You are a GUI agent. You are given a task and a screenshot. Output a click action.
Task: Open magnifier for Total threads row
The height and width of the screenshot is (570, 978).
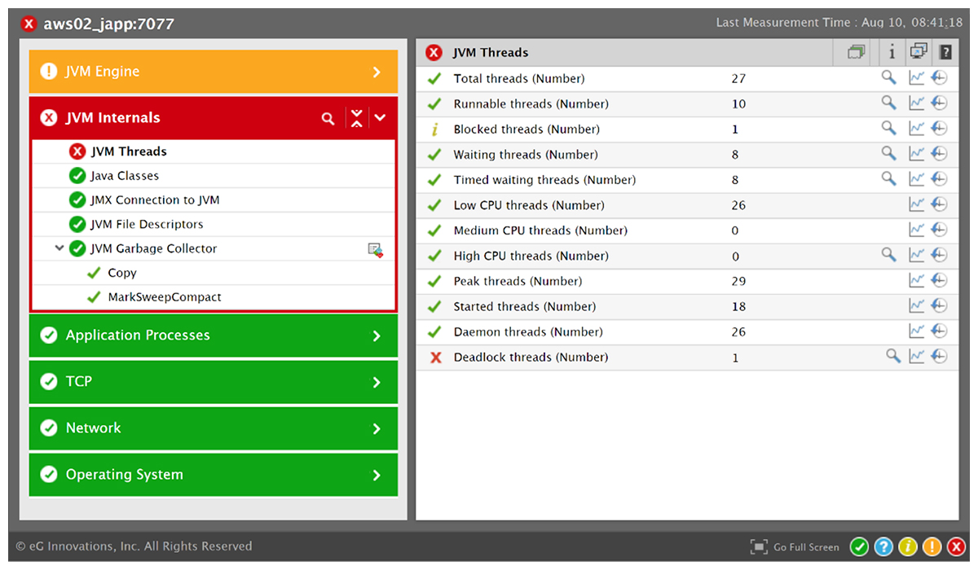888,78
